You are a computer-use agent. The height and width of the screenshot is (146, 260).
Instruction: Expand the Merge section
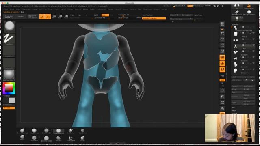(x=234, y=110)
